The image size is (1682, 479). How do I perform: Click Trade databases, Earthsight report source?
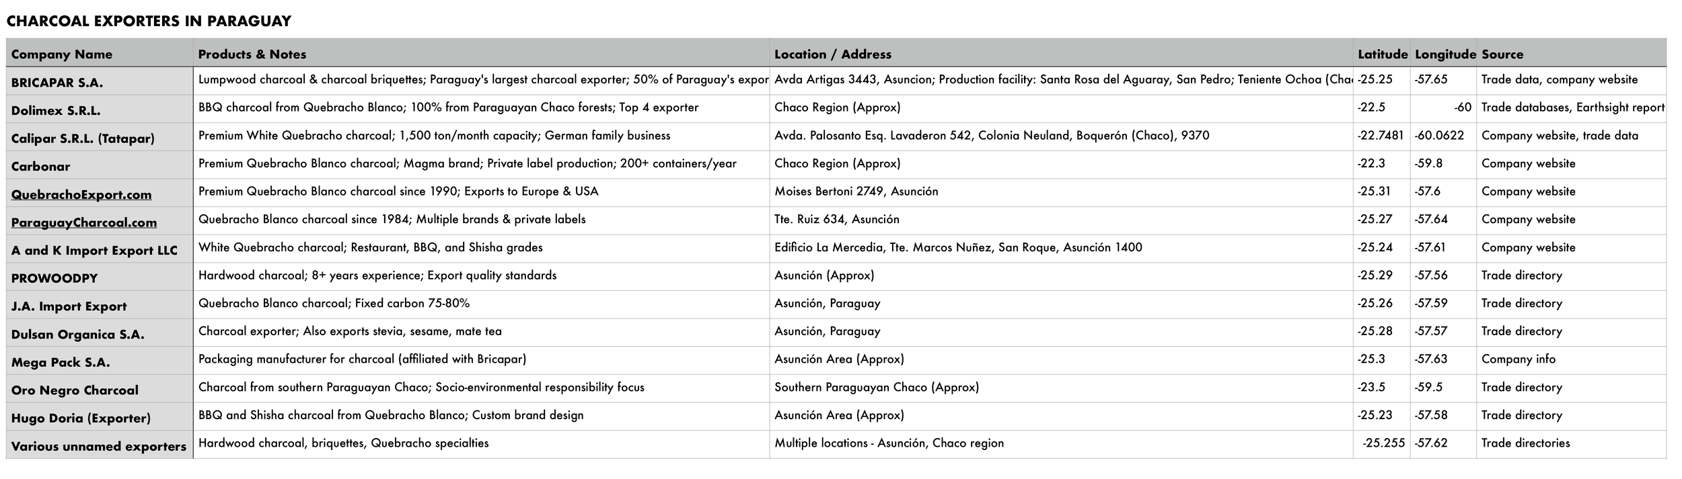click(1571, 107)
